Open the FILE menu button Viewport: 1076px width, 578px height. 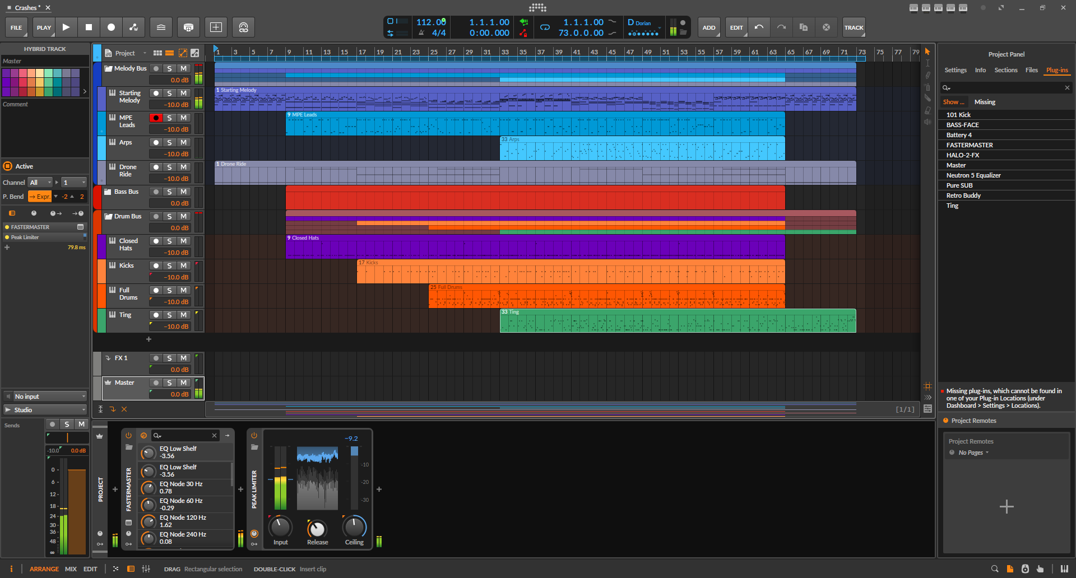pos(16,27)
